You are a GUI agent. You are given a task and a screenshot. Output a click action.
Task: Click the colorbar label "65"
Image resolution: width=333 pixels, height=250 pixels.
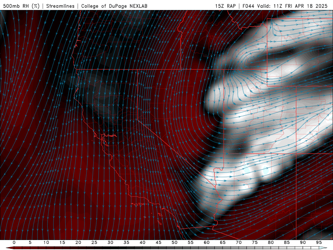coord(223,242)
